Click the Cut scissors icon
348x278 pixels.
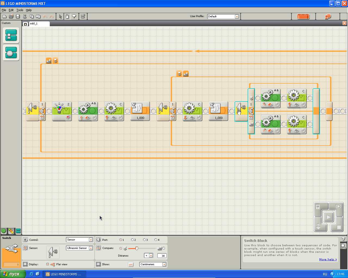tap(25, 17)
